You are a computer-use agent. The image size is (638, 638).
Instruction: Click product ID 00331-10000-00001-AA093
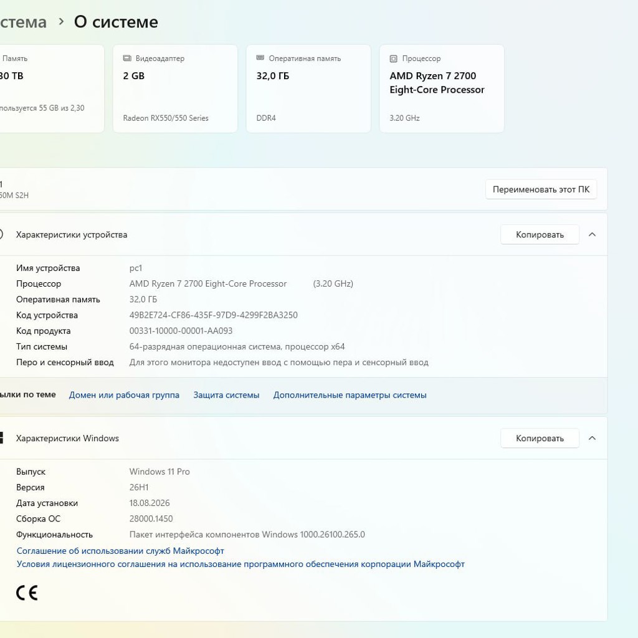(181, 331)
